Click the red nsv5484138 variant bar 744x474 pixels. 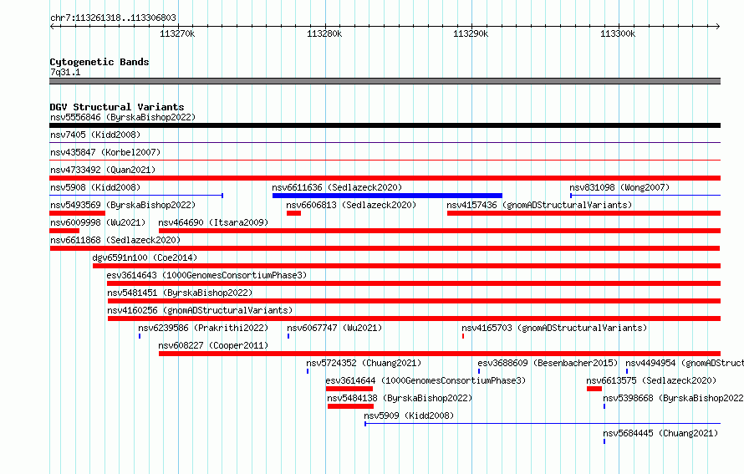[x=350, y=406]
